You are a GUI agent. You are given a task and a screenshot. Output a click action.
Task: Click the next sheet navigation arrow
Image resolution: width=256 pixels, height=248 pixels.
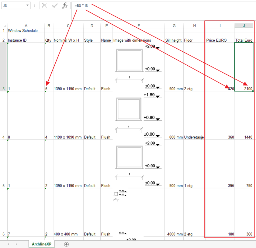[x=16, y=244]
